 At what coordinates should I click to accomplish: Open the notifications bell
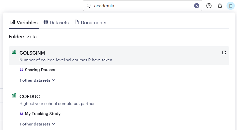[x=220, y=6]
